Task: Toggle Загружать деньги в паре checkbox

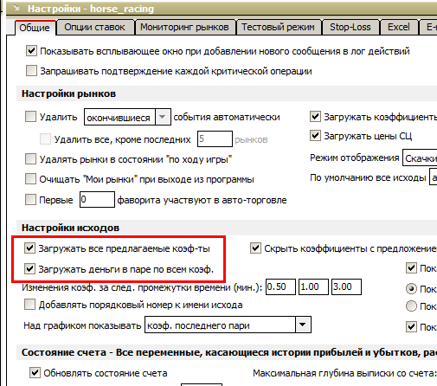Action: pyautogui.click(x=29, y=269)
